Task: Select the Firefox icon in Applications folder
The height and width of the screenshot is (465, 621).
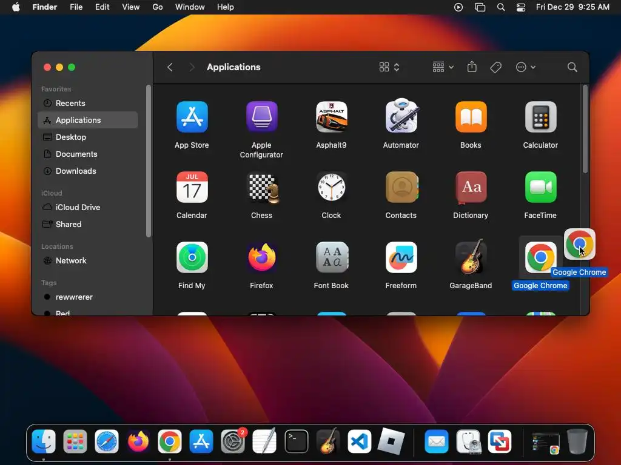Action: [x=261, y=257]
